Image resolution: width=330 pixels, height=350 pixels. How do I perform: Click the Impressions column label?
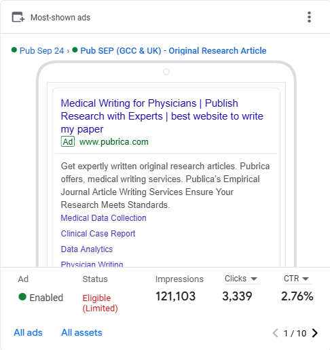point(179,279)
